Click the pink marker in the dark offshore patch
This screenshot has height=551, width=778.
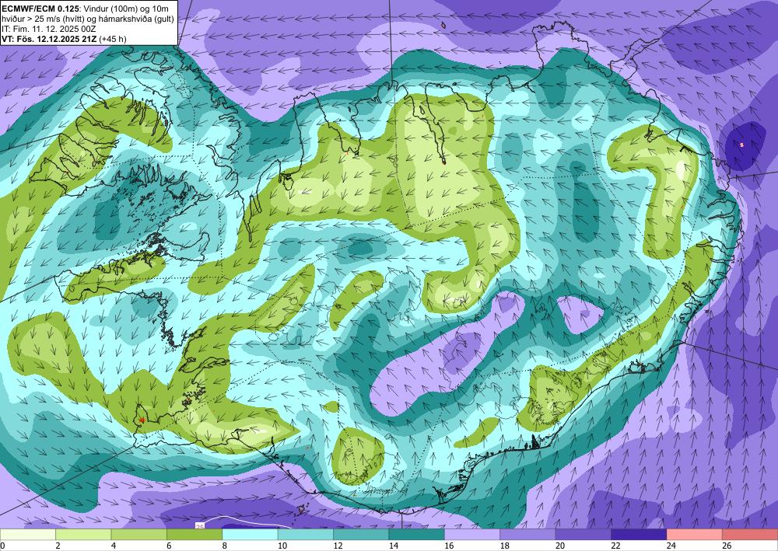(x=741, y=145)
